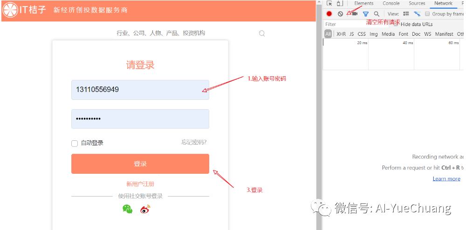The height and width of the screenshot is (230, 466).
Task: Click the 使用社交账号登录 label
Action: pyautogui.click(x=140, y=196)
